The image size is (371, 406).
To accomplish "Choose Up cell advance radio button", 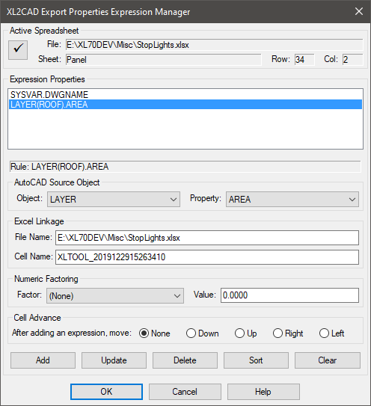I will (245, 333).
